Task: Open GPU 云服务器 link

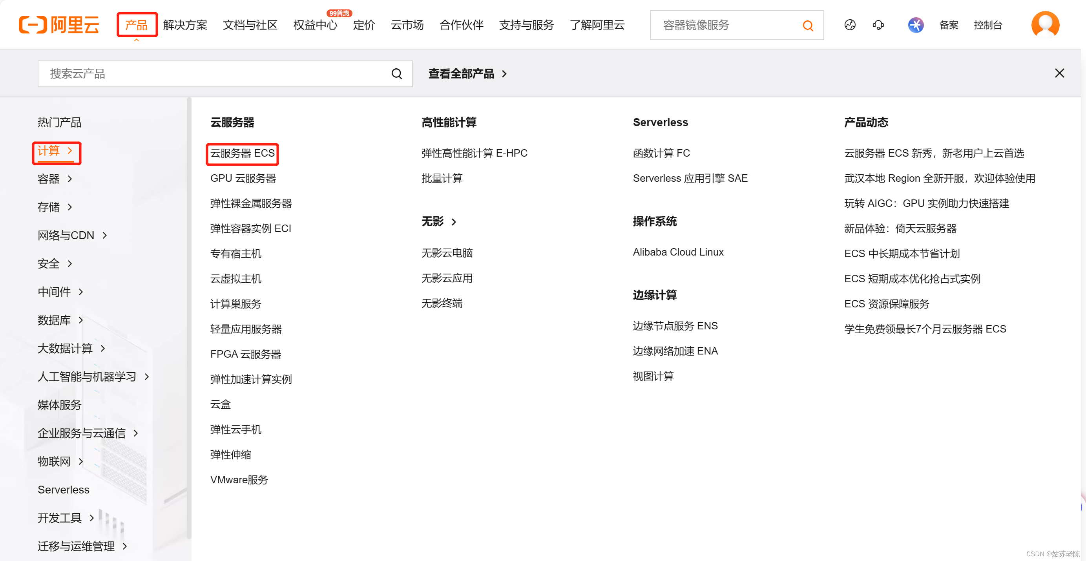Action: pos(243,178)
